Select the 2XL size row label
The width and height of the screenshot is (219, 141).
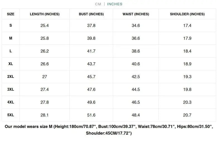[x=11, y=77]
